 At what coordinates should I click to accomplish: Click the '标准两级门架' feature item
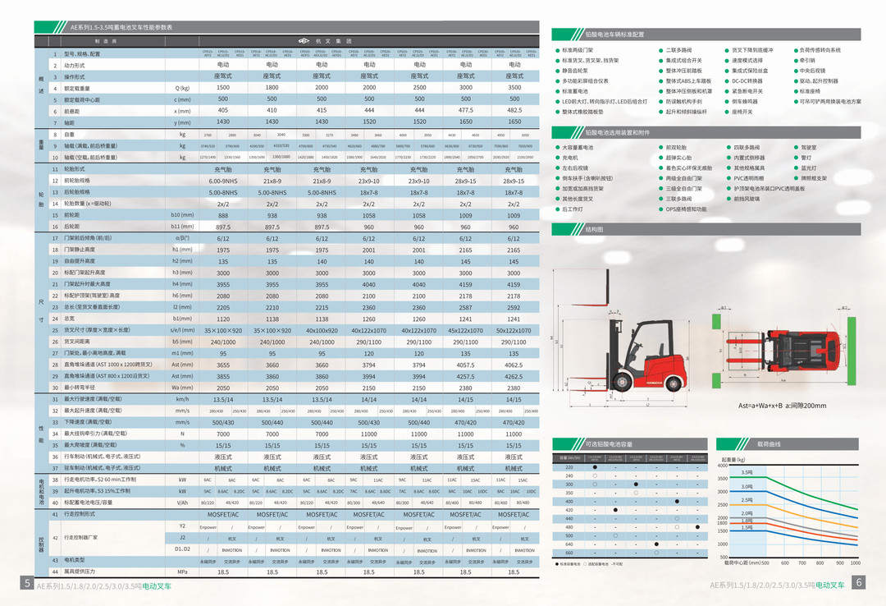(x=578, y=50)
